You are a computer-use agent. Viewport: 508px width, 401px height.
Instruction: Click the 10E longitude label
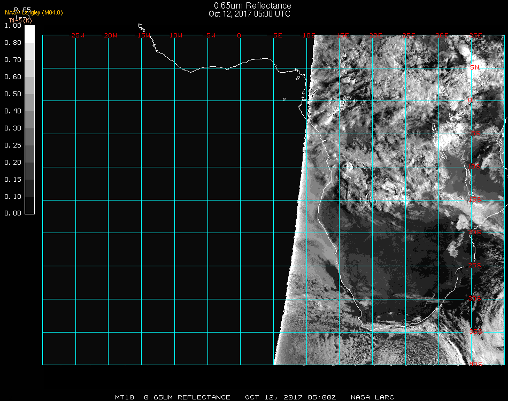click(309, 35)
